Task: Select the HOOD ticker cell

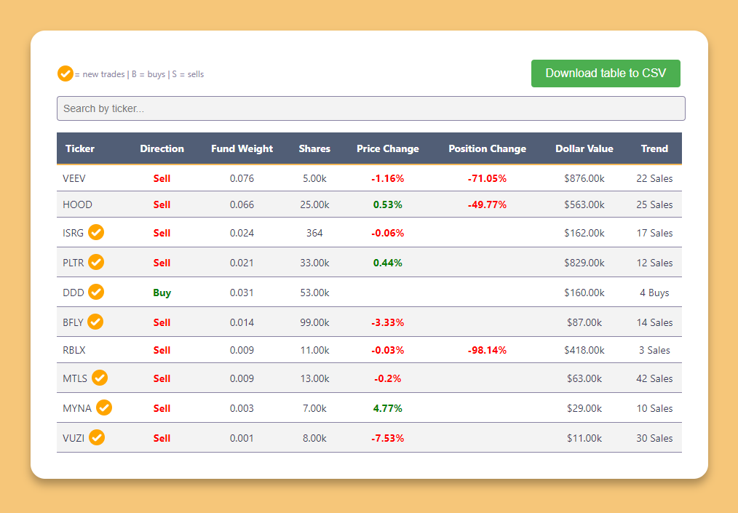Action: [78, 204]
